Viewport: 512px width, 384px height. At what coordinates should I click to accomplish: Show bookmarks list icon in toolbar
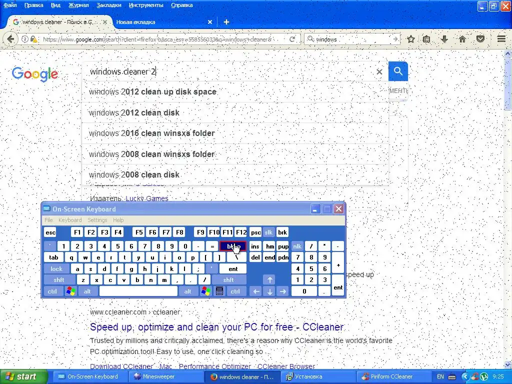[x=426, y=39]
